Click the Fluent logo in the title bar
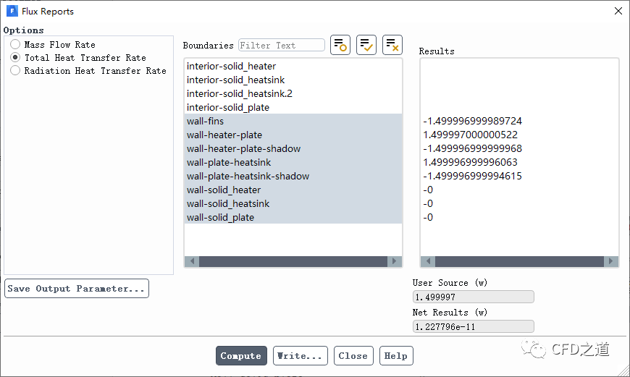 tap(12, 11)
